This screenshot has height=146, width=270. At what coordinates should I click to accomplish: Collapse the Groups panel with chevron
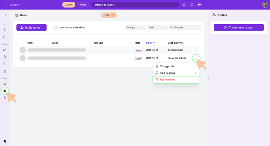[208, 78]
